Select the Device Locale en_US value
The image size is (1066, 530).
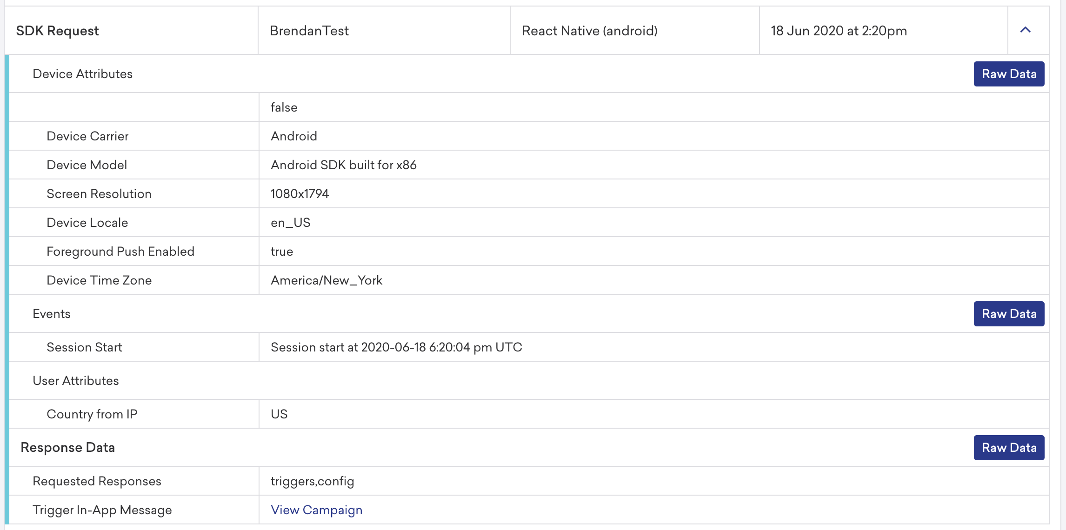pyautogui.click(x=291, y=222)
